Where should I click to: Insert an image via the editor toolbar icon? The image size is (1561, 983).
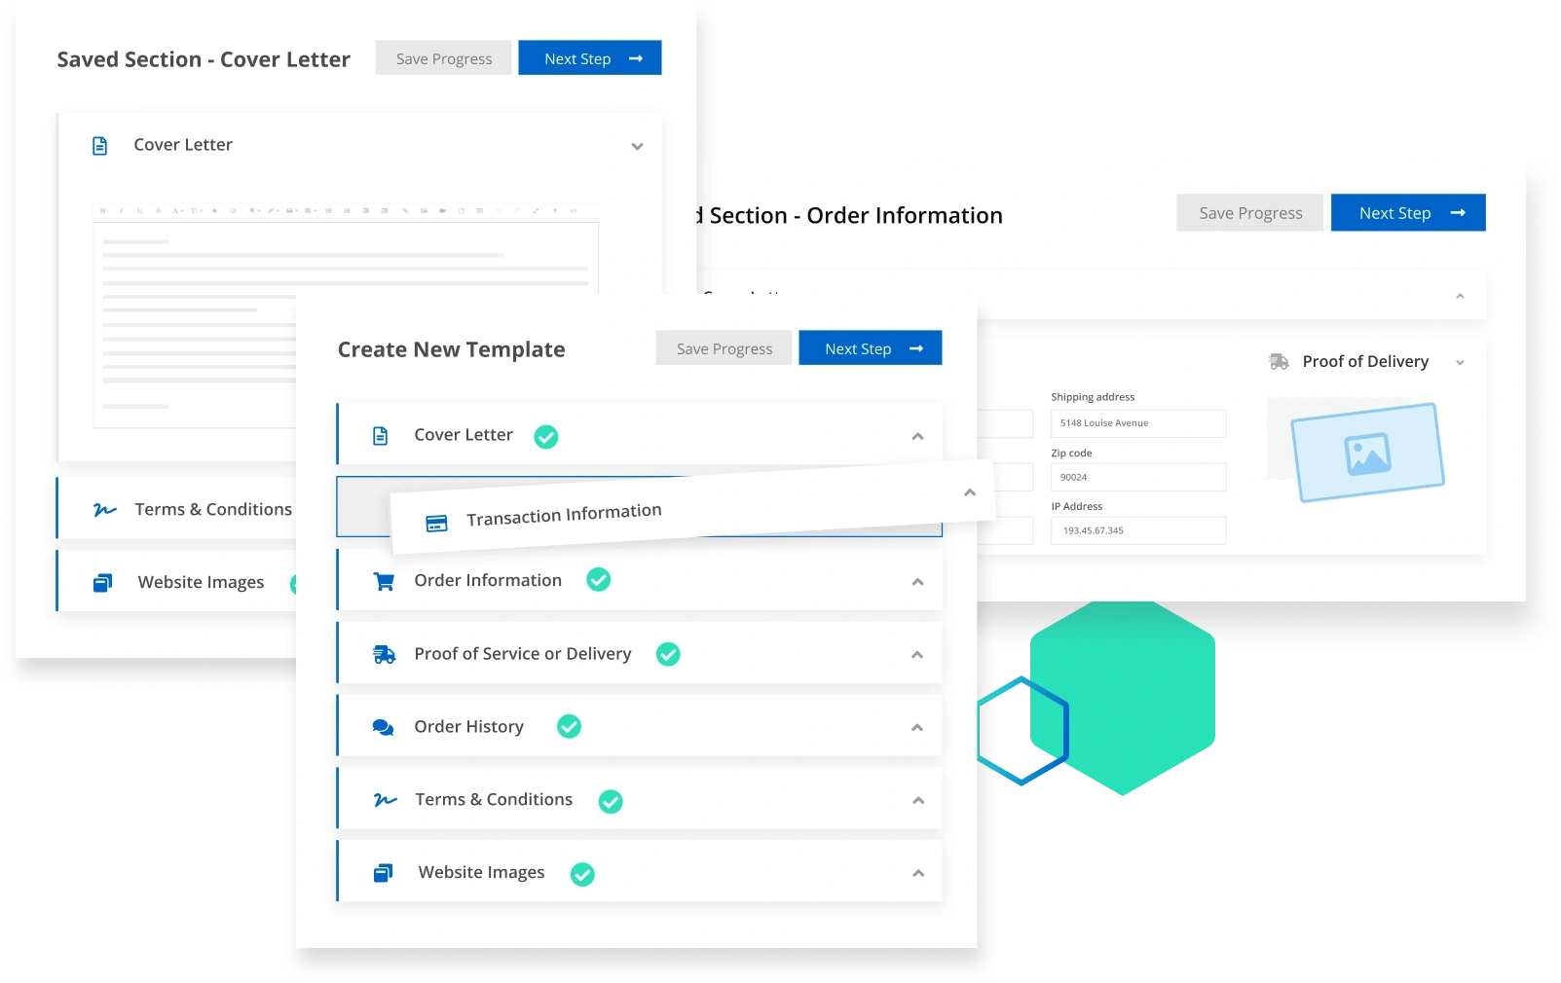424,209
